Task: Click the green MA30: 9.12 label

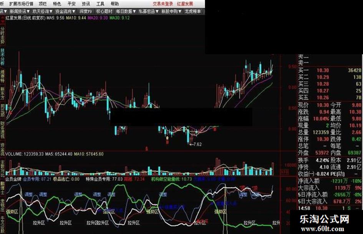Action: [x=119, y=18]
